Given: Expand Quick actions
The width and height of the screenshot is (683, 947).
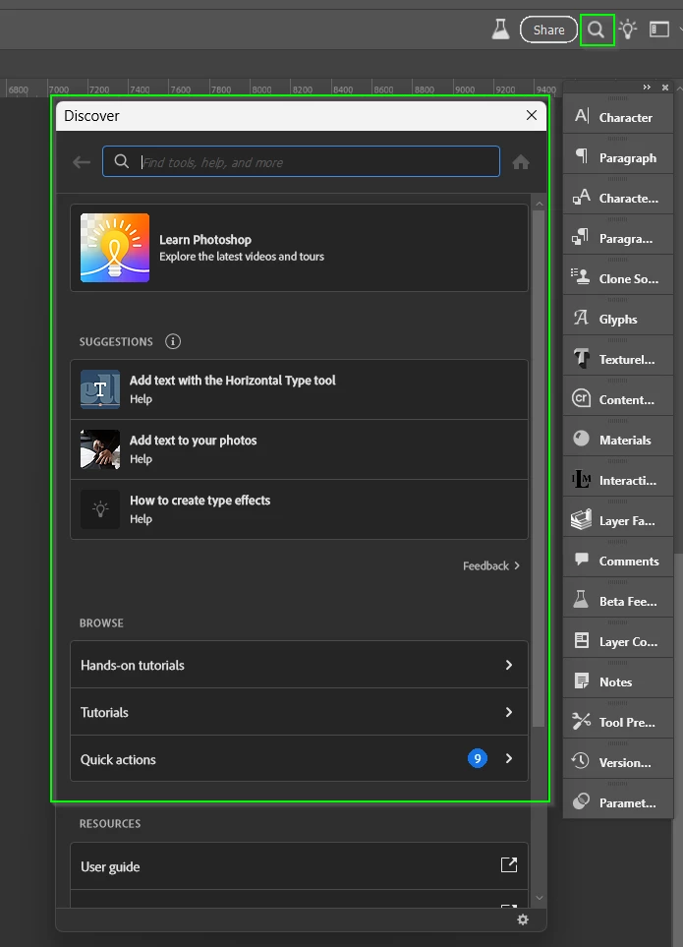Looking at the screenshot, I should (x=300, y=758).
